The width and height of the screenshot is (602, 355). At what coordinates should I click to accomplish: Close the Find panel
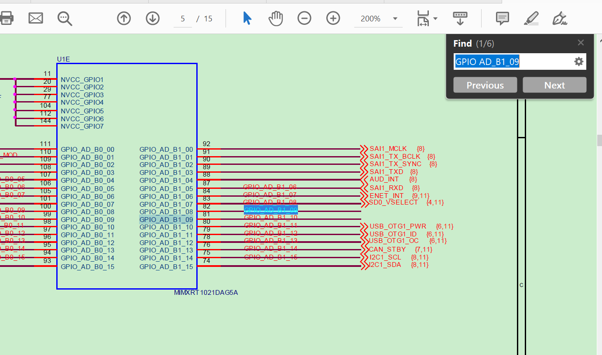coord(581,42)
